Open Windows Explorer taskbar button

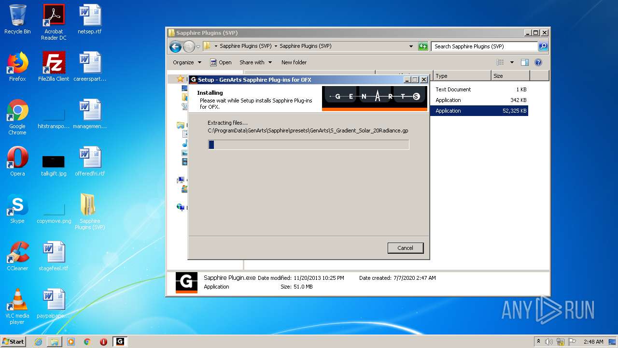pyautogui.click(x=55, y=342)
